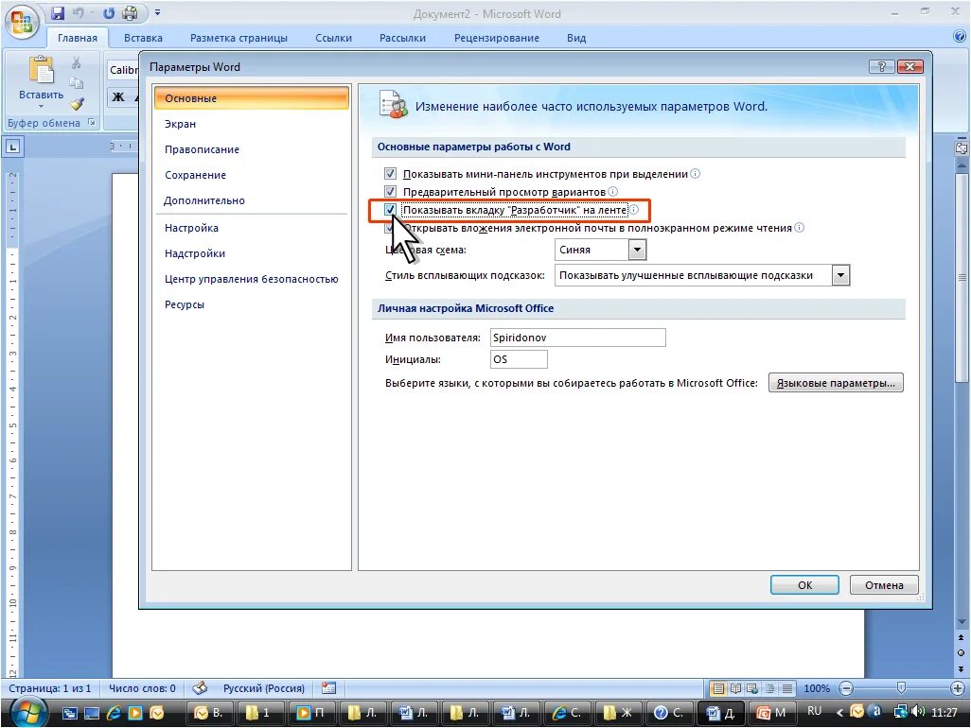
Task: Toggle 'Показывать вкладку Разработчик на ленте' checkbox
Action: point(390,210)
